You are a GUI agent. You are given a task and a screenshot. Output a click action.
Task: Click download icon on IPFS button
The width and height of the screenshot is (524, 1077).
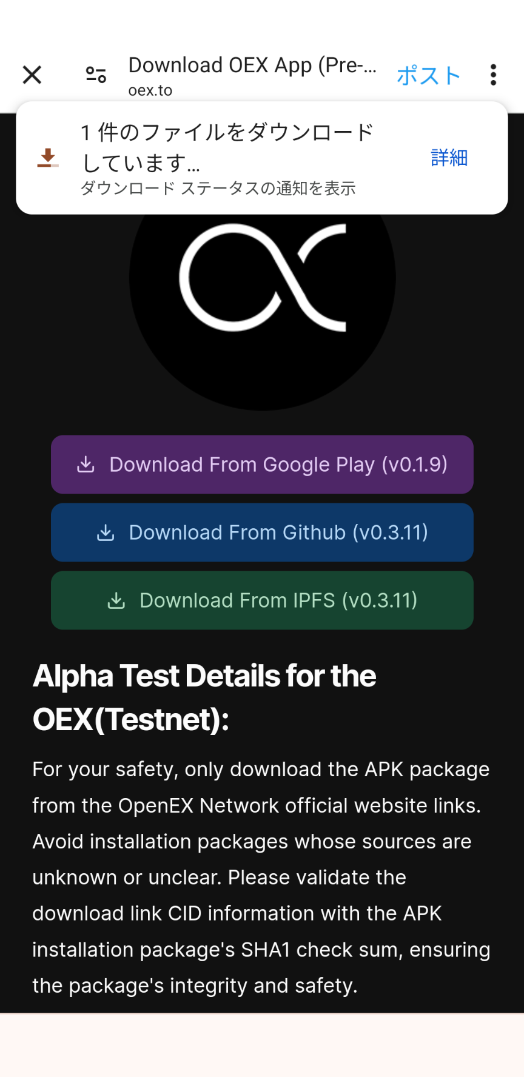click(x=116, y=600)
